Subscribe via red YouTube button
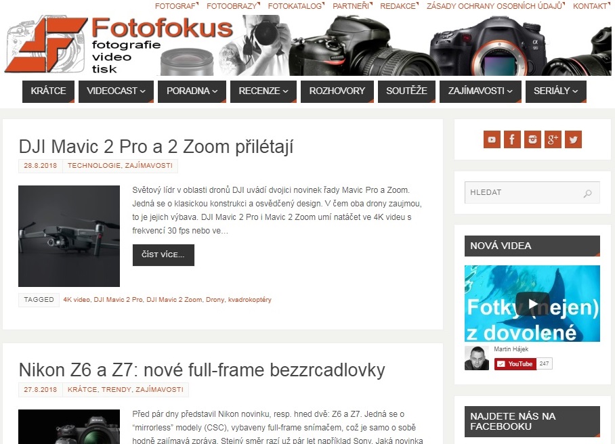The height and width of the screenshot is (444, 615). pos(515,363)
